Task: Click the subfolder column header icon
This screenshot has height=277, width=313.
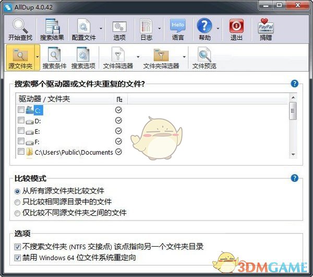Action: 119,99
